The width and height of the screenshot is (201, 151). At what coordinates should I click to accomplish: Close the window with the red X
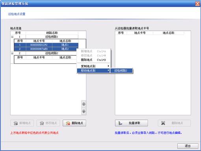tap(197, 4)
